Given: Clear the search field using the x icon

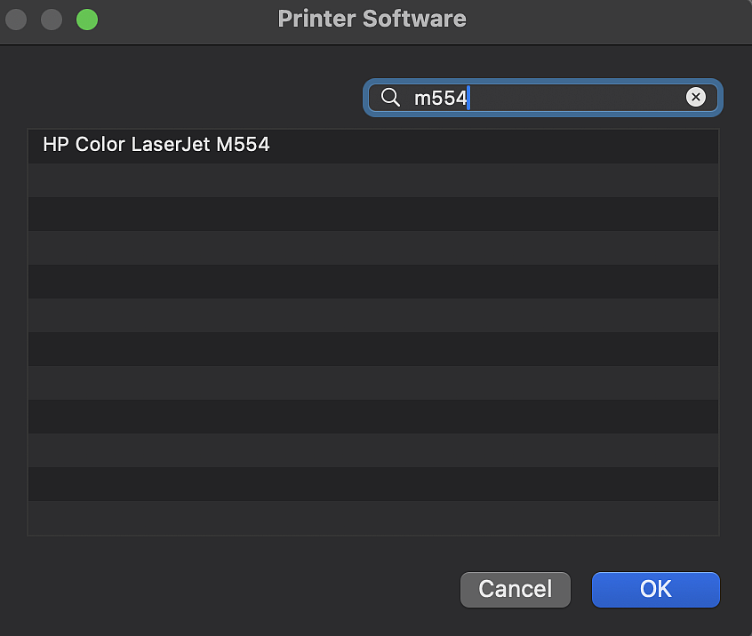Looking at the screenshot, I should pyautogui.click(x=696, y=97).
